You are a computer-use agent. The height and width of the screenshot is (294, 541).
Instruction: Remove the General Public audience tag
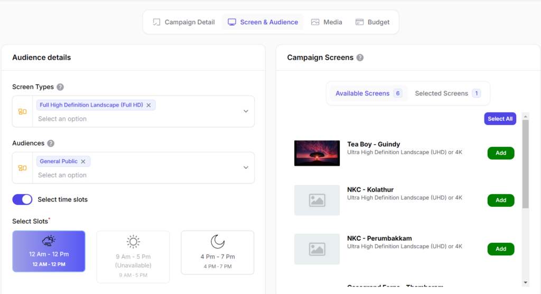coord(83,162)
